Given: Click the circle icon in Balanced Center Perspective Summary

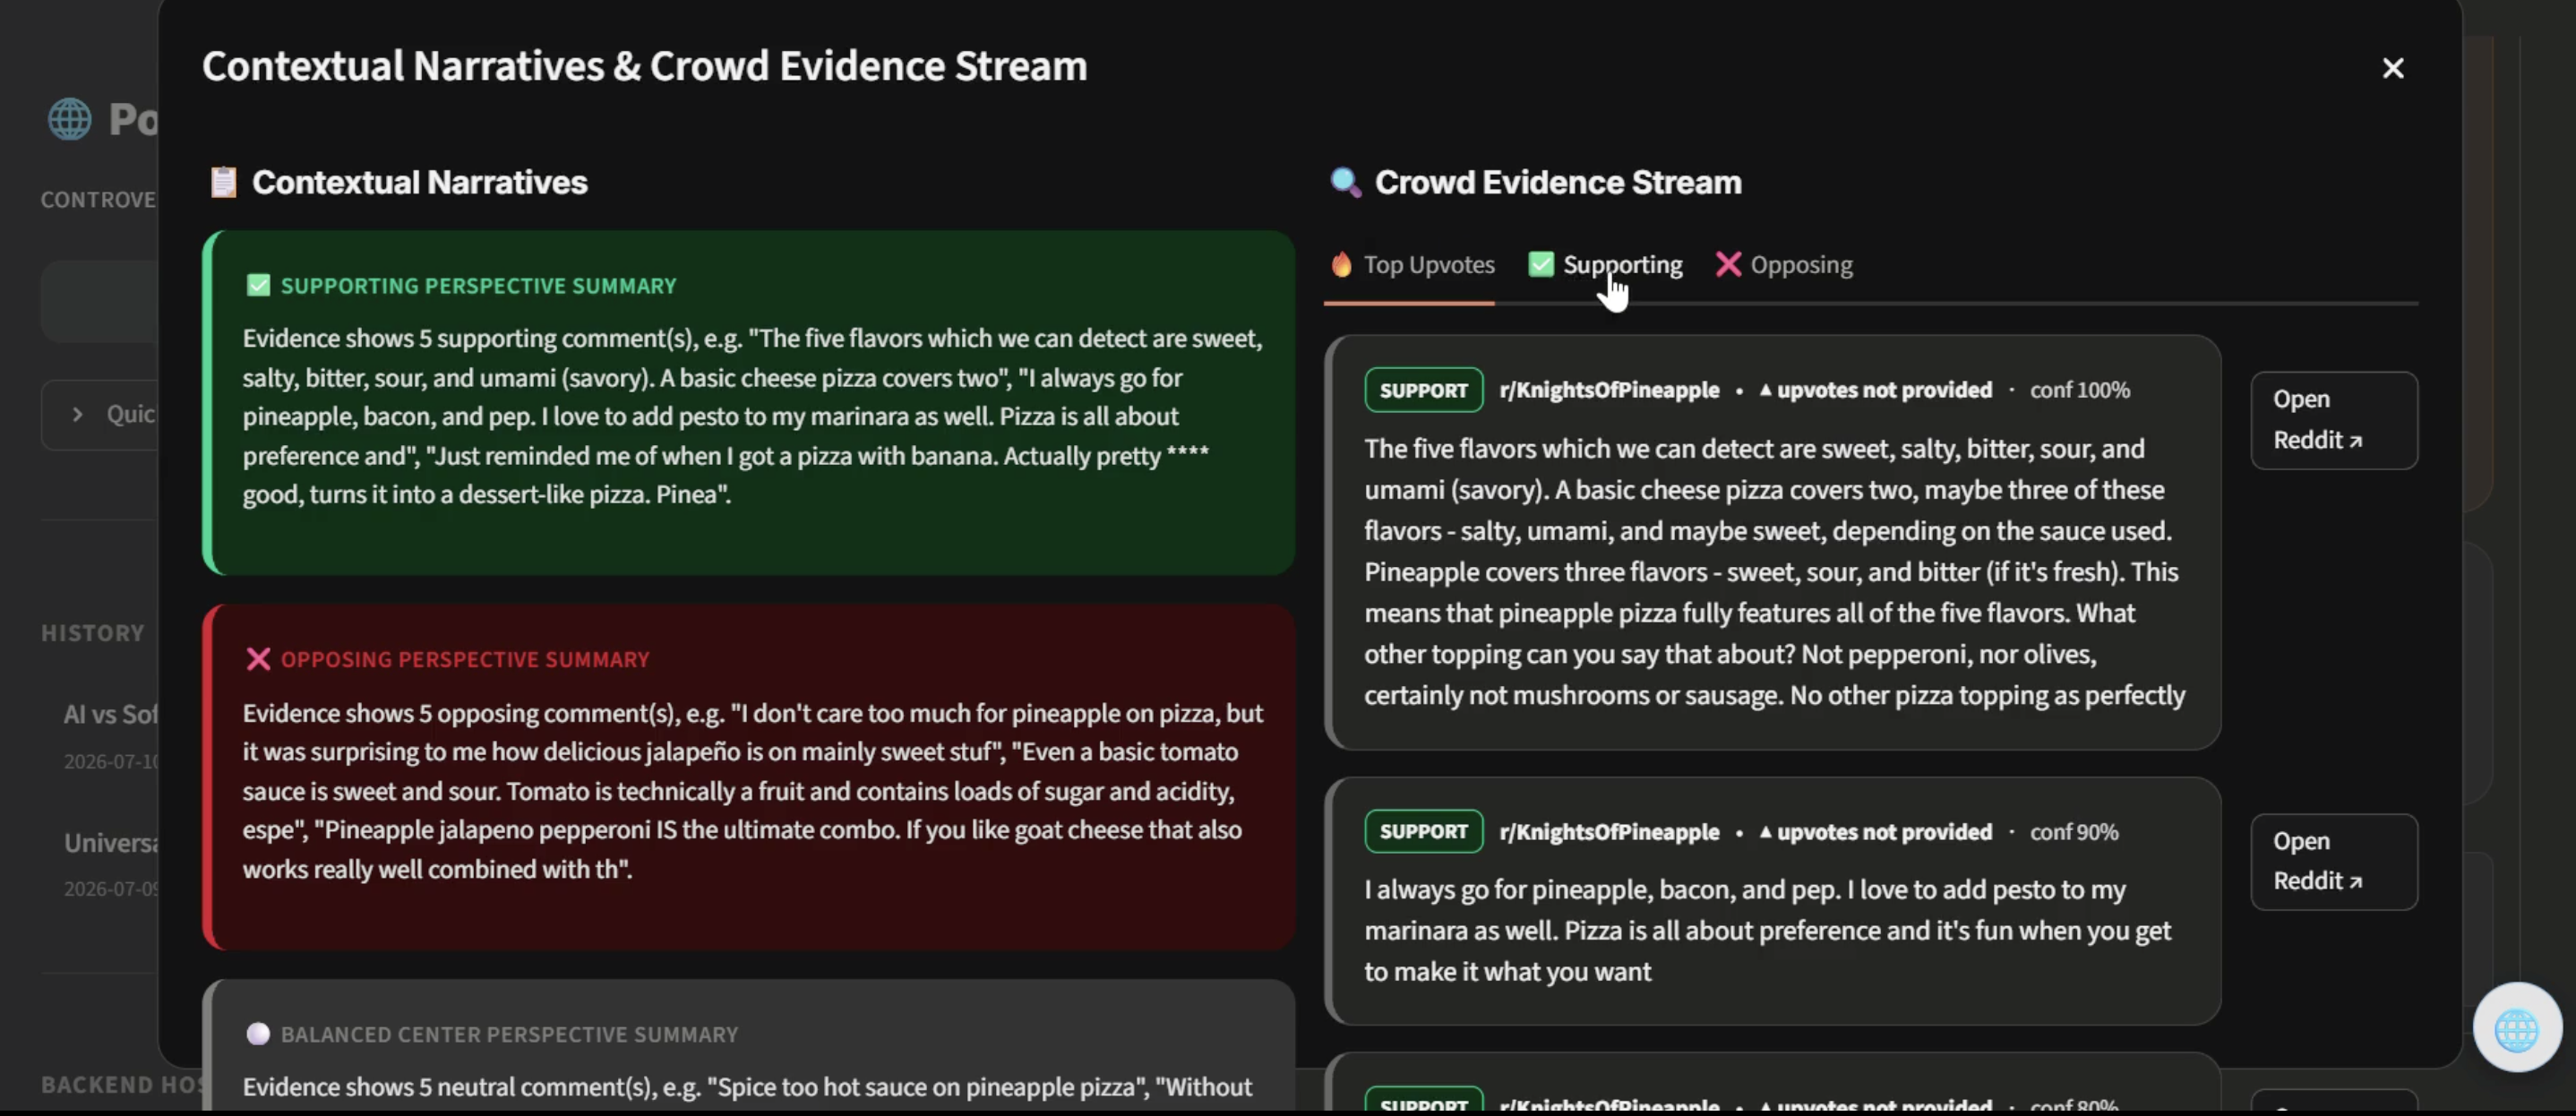Looking at the screenshot, I should pos(258,1034).
